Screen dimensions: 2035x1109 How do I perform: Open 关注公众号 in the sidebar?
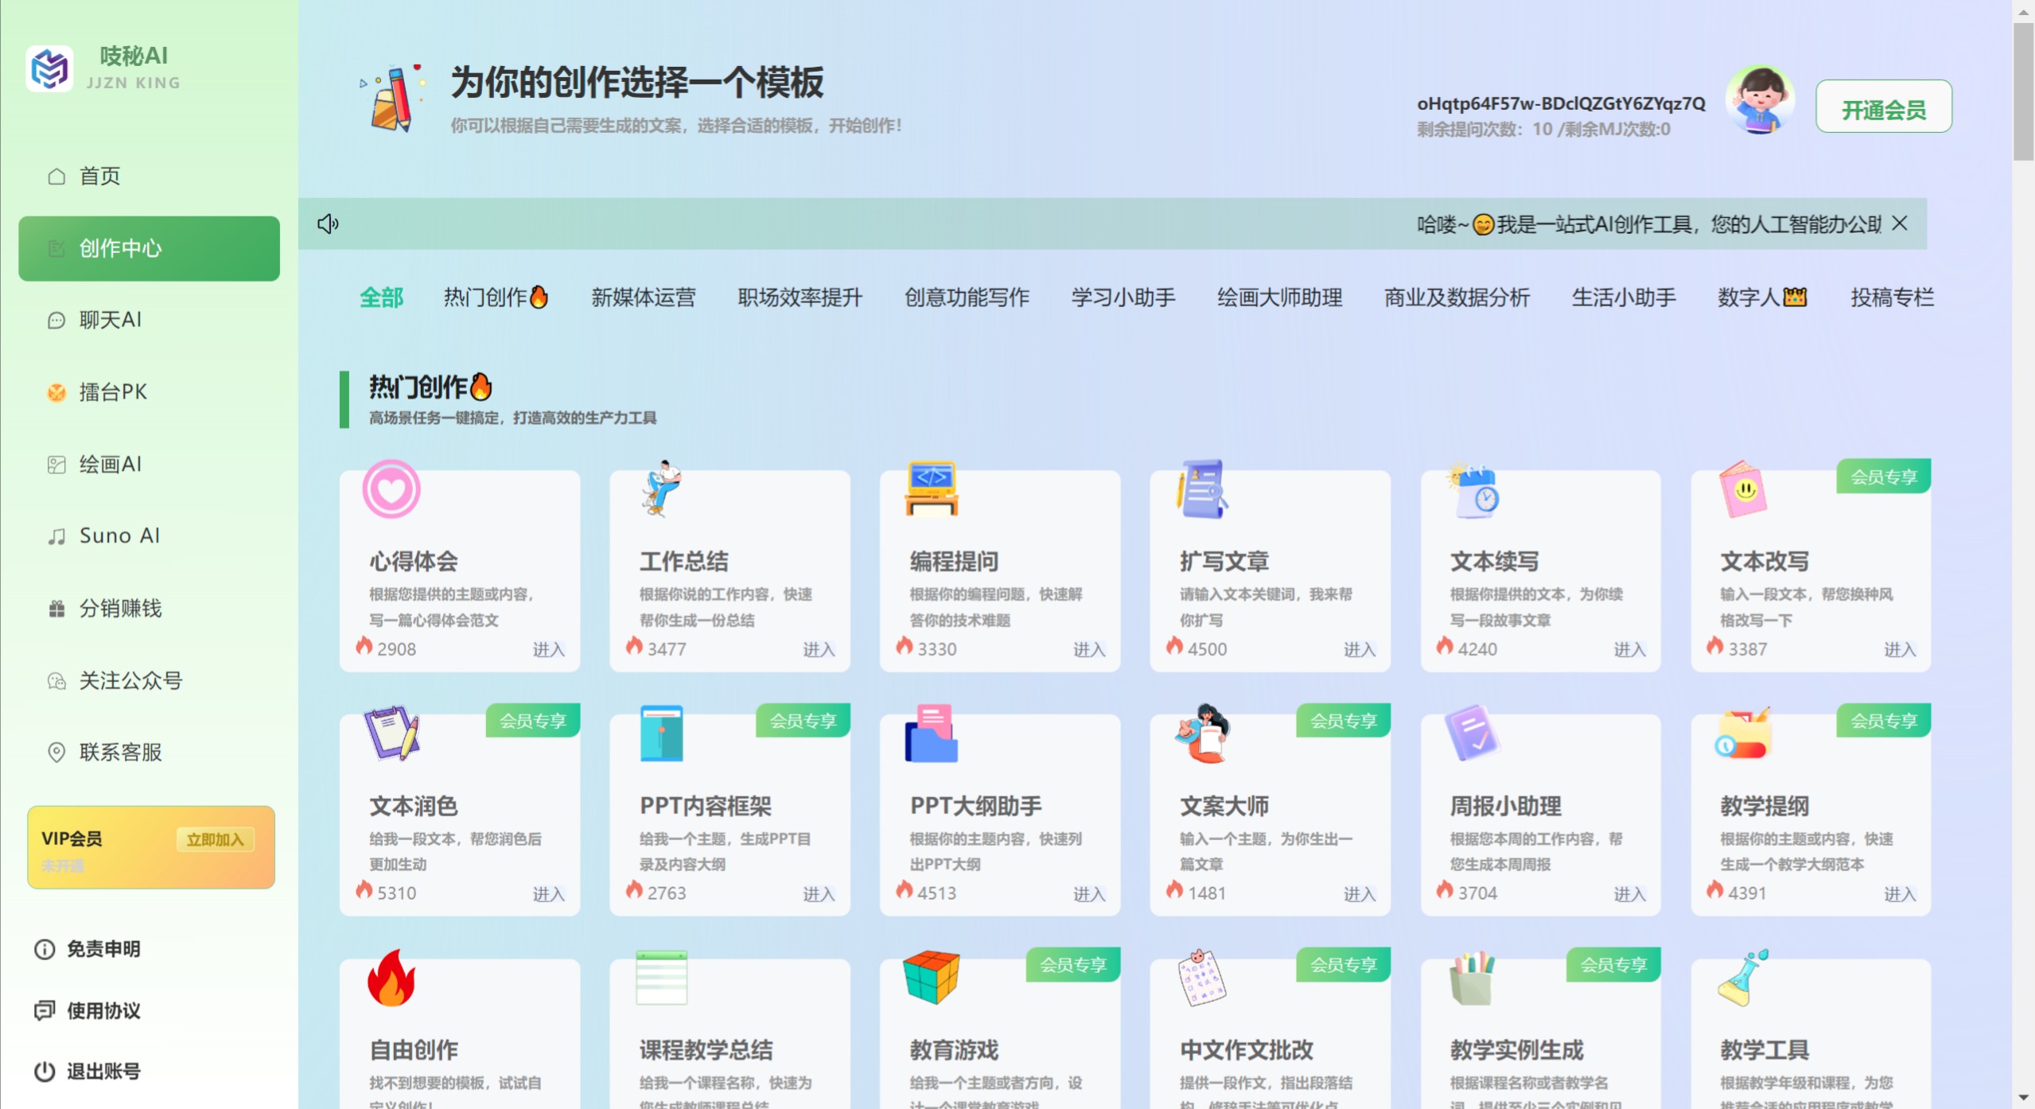tap(130, 681)
